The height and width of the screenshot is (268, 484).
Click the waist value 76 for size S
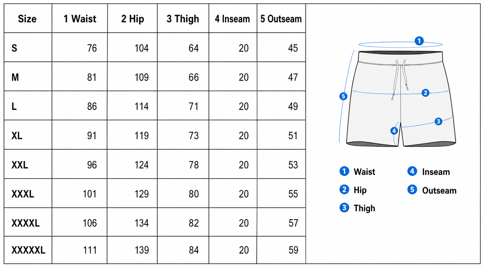coord(92,48)
